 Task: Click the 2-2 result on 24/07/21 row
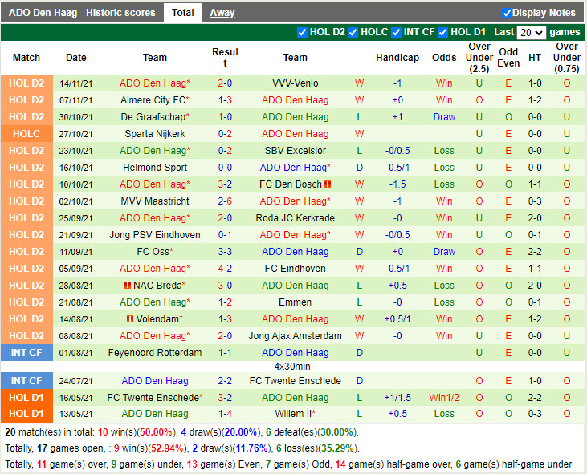click(x=225, y=381)
